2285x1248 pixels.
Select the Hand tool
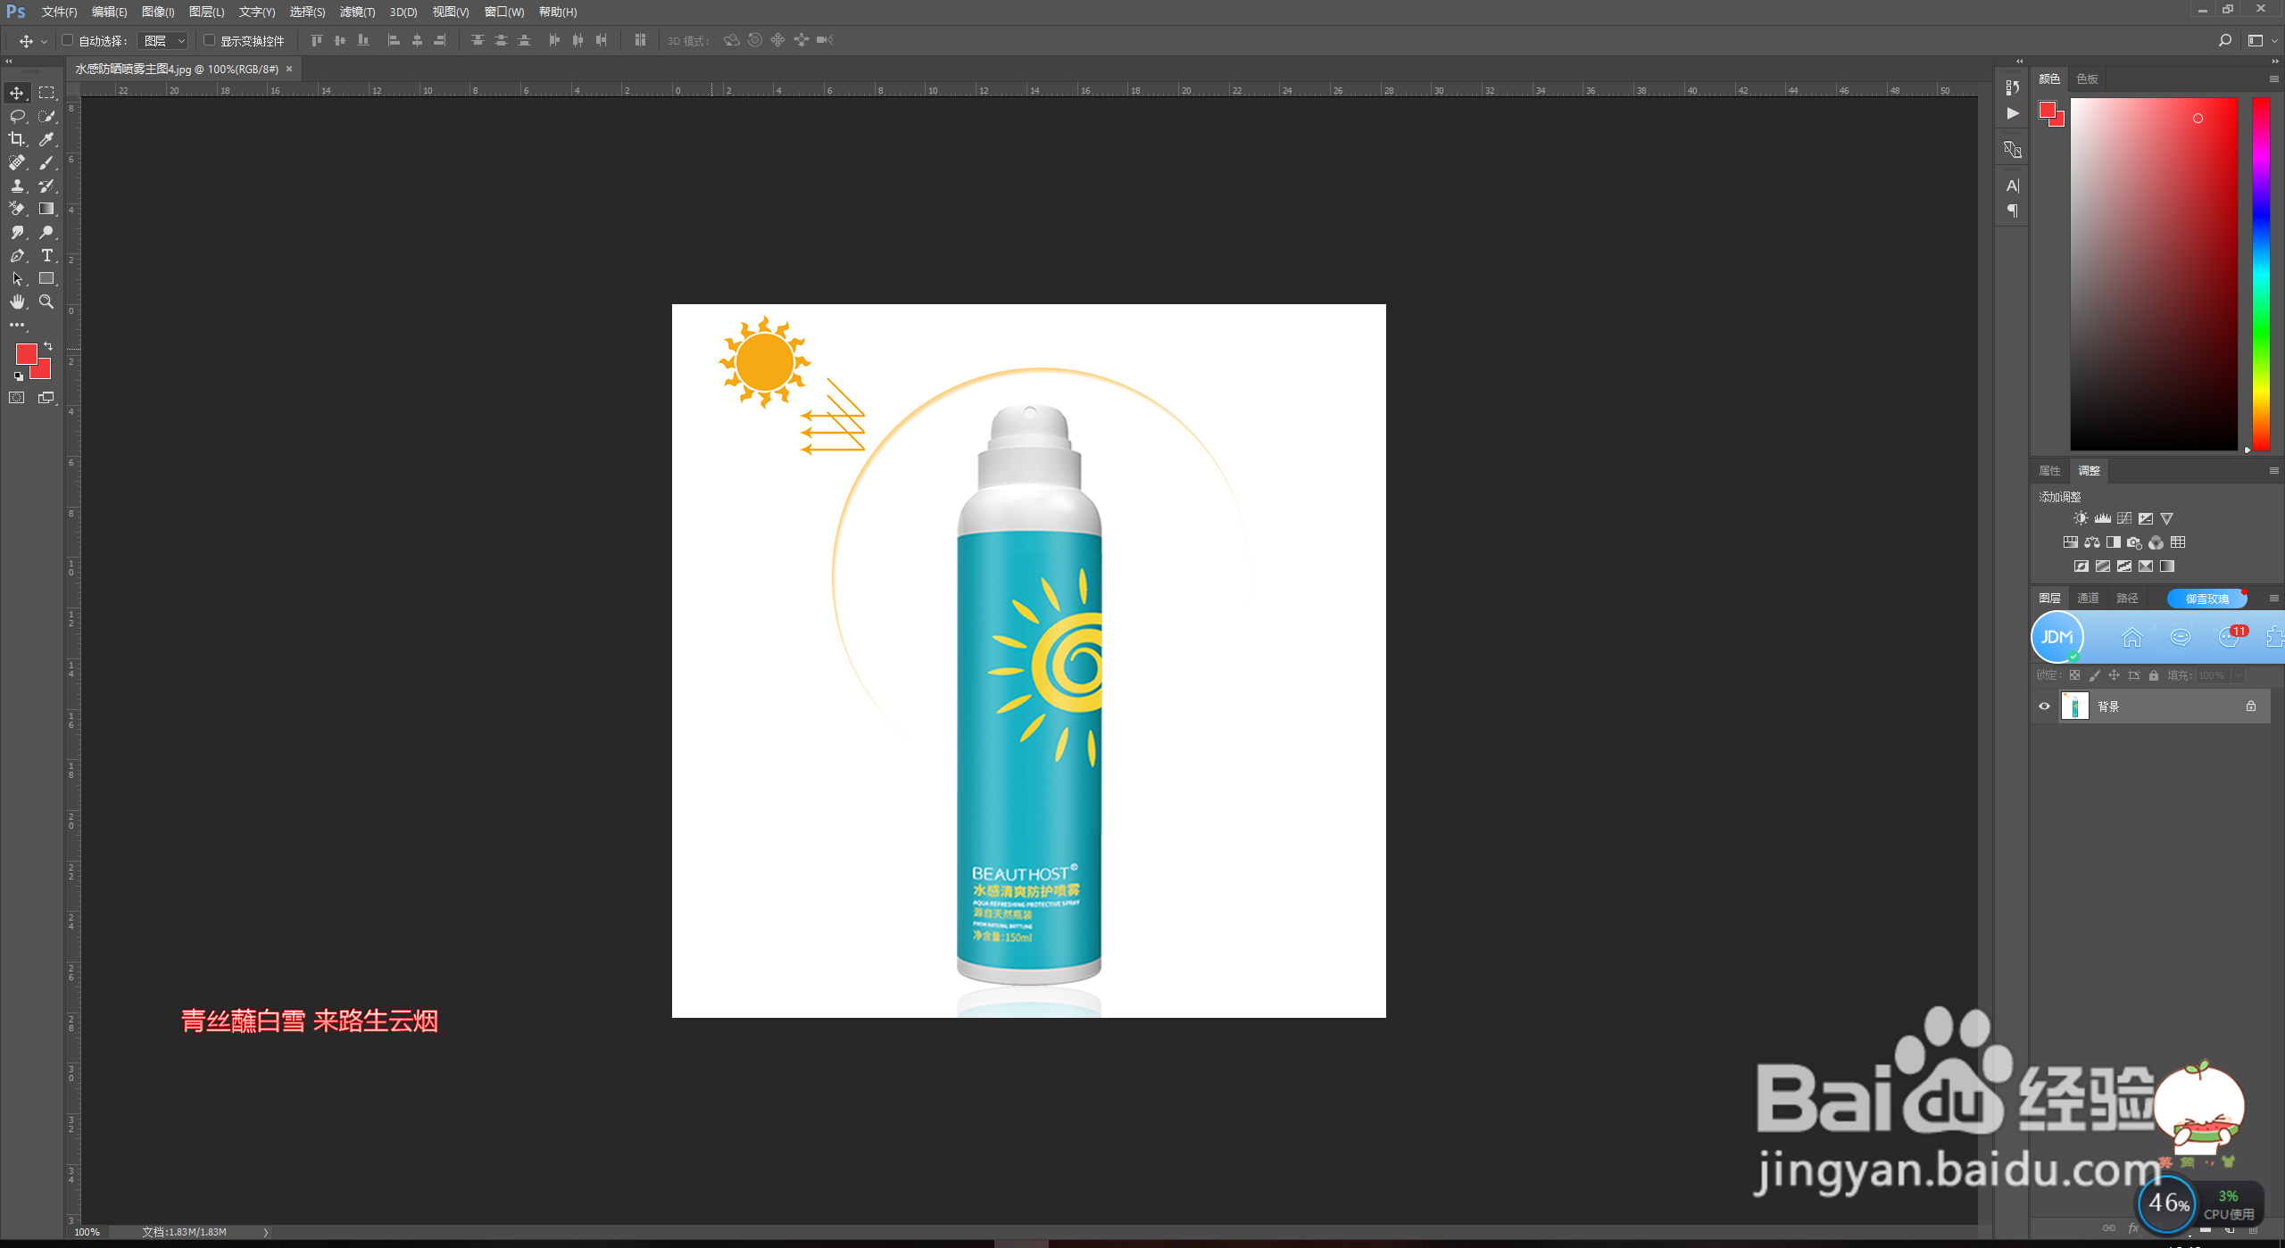click(x=17, y=302)
